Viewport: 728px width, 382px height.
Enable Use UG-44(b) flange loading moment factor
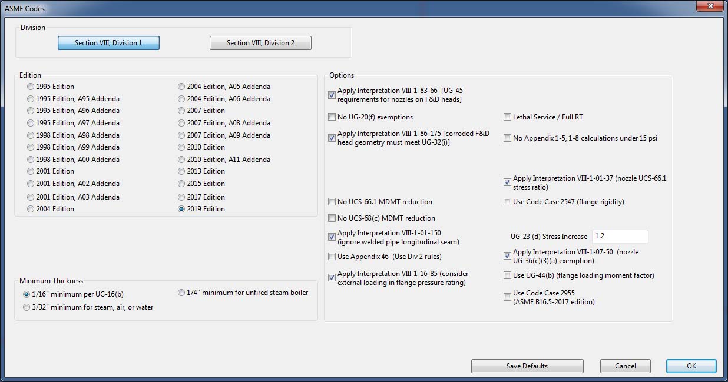click(x=508, y=275)
